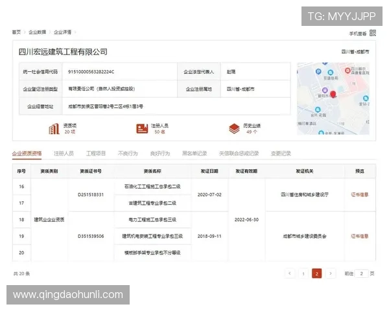This screenshot has height=311, width=389.
Task: Select row 19 建筑机电安装工程专业承包三级
Action: (x=152, y=236)
